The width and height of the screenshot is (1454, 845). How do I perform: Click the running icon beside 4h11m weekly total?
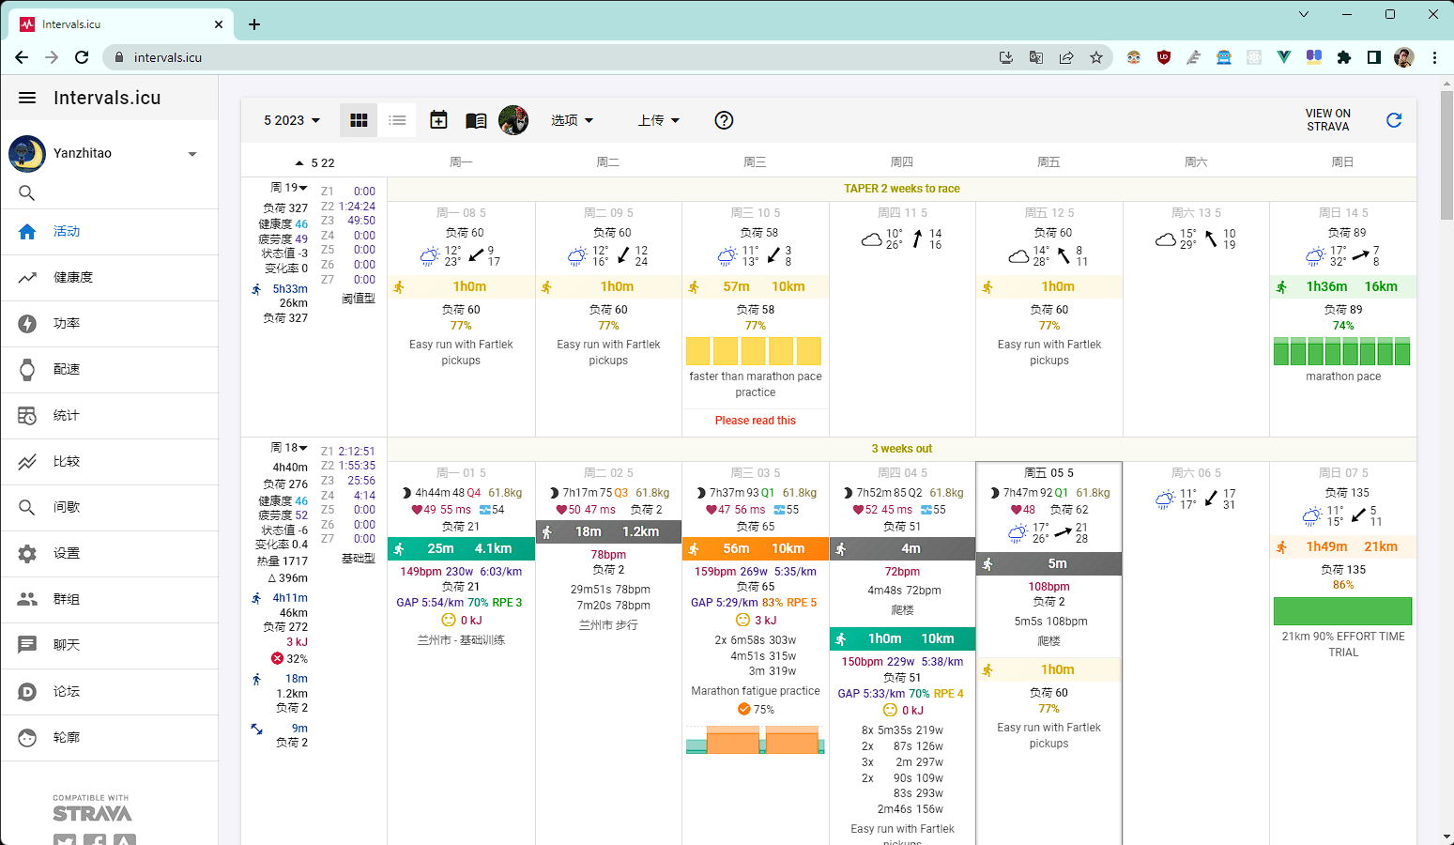pyautogui.click(x=256, y=598)
